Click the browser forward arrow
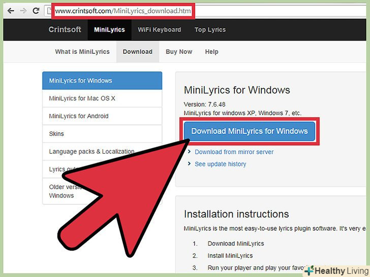The width and height of the screenshot is (370, 277). pyautogui.click(x=23, y=11)
